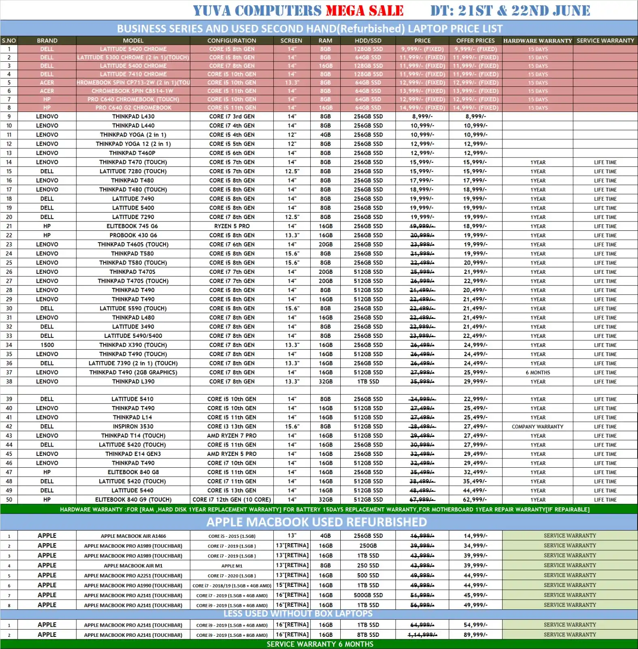This screenshot has height=649, width=638.
Task: Select the LATITUDE 7490 model cell
Action: (x=133, y=199)
